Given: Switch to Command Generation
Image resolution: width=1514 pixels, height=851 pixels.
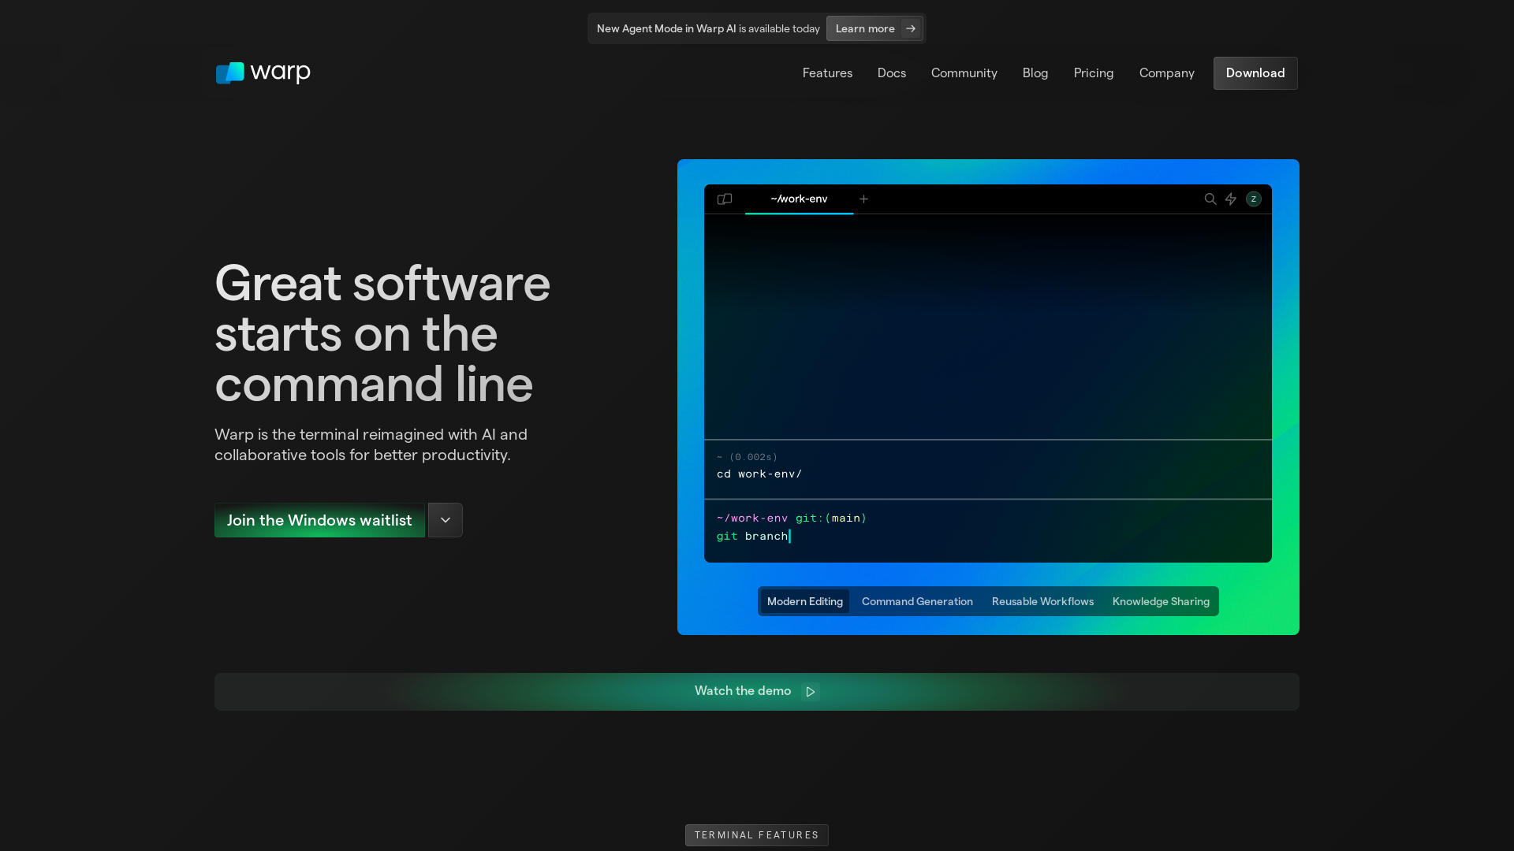Looking at the screenshot, I should pyautogui.click(x=917, y=601).
